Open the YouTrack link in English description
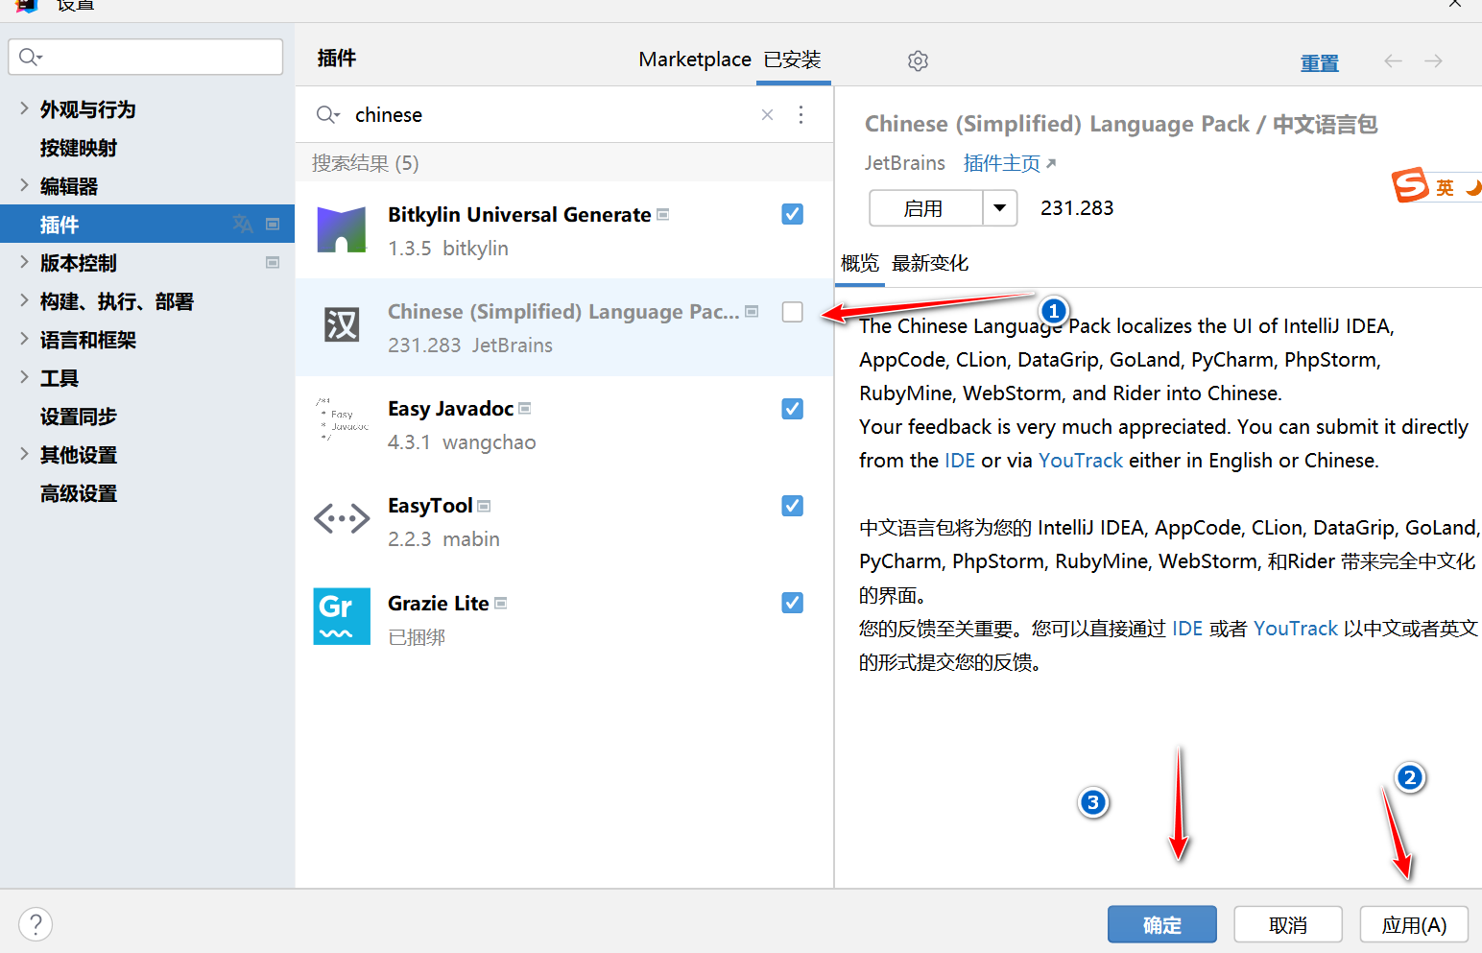 (1080, 461)
